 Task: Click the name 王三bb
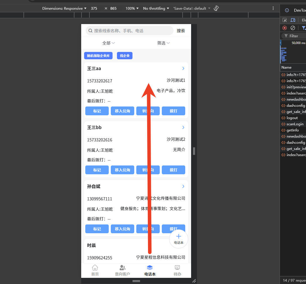click(94, 127)
